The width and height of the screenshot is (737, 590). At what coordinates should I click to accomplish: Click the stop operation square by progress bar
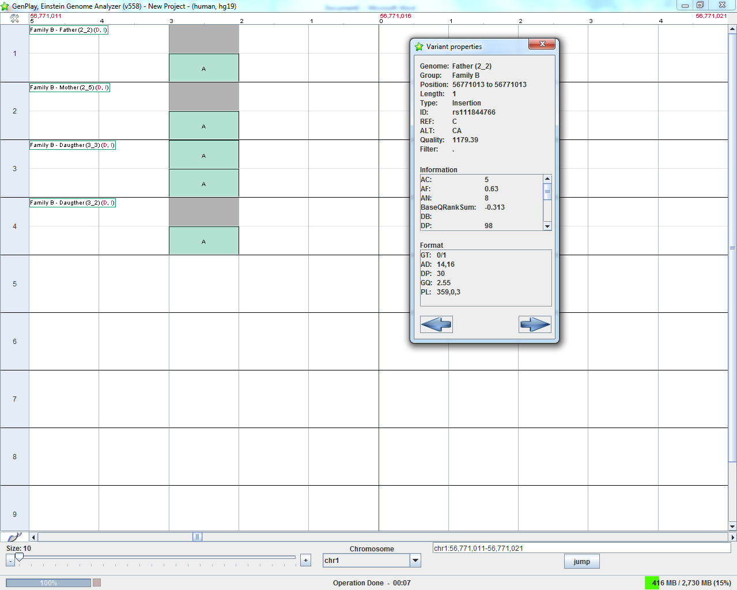point(97,583)
